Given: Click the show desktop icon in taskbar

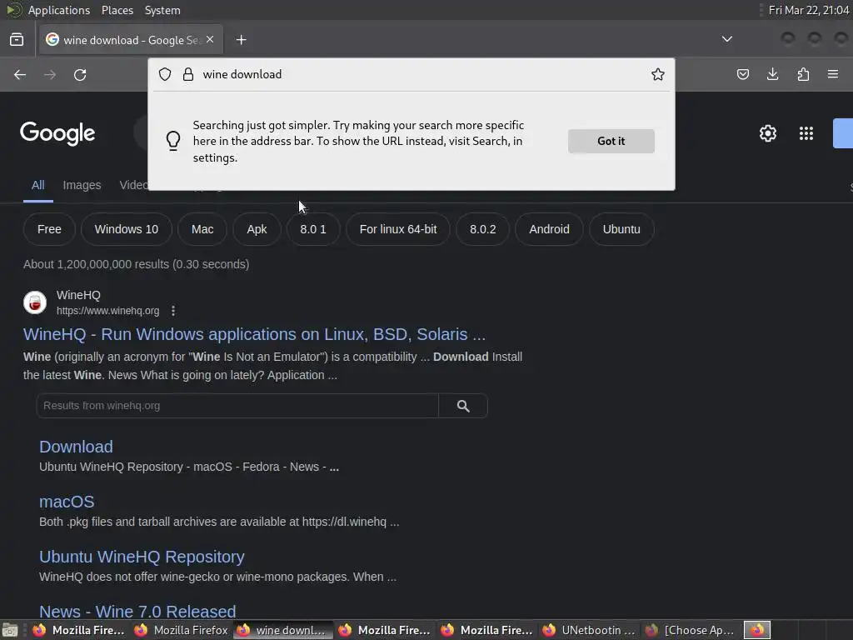Looking at the screenshot, I should 10,630.
